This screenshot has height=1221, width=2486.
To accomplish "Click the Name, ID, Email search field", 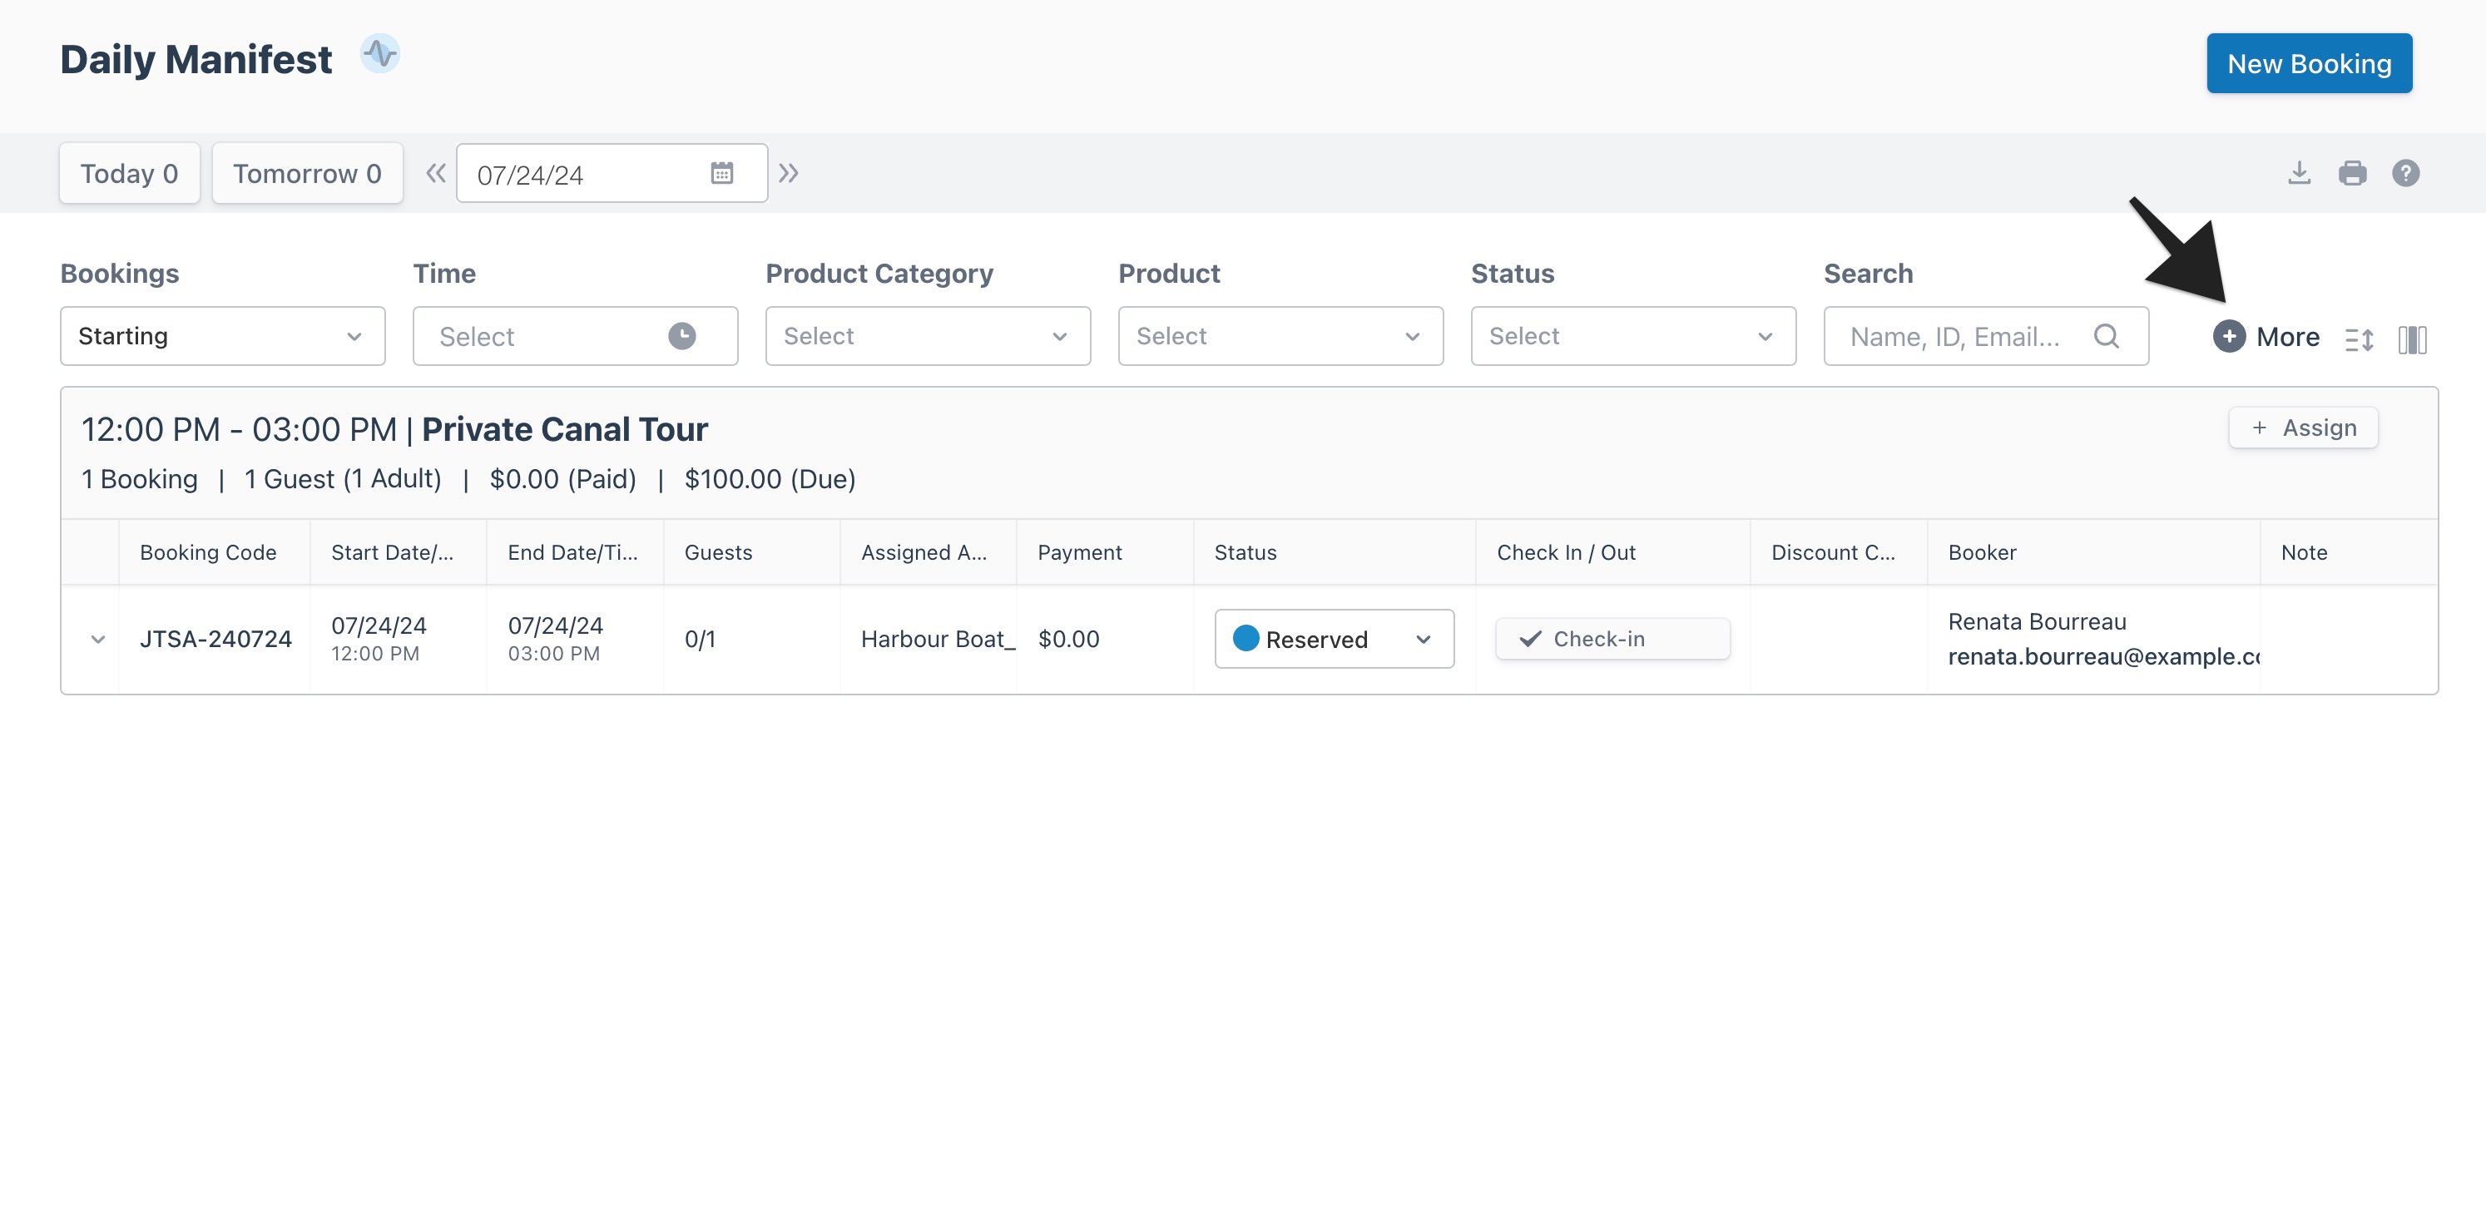I will click(x=1985, y=336).
